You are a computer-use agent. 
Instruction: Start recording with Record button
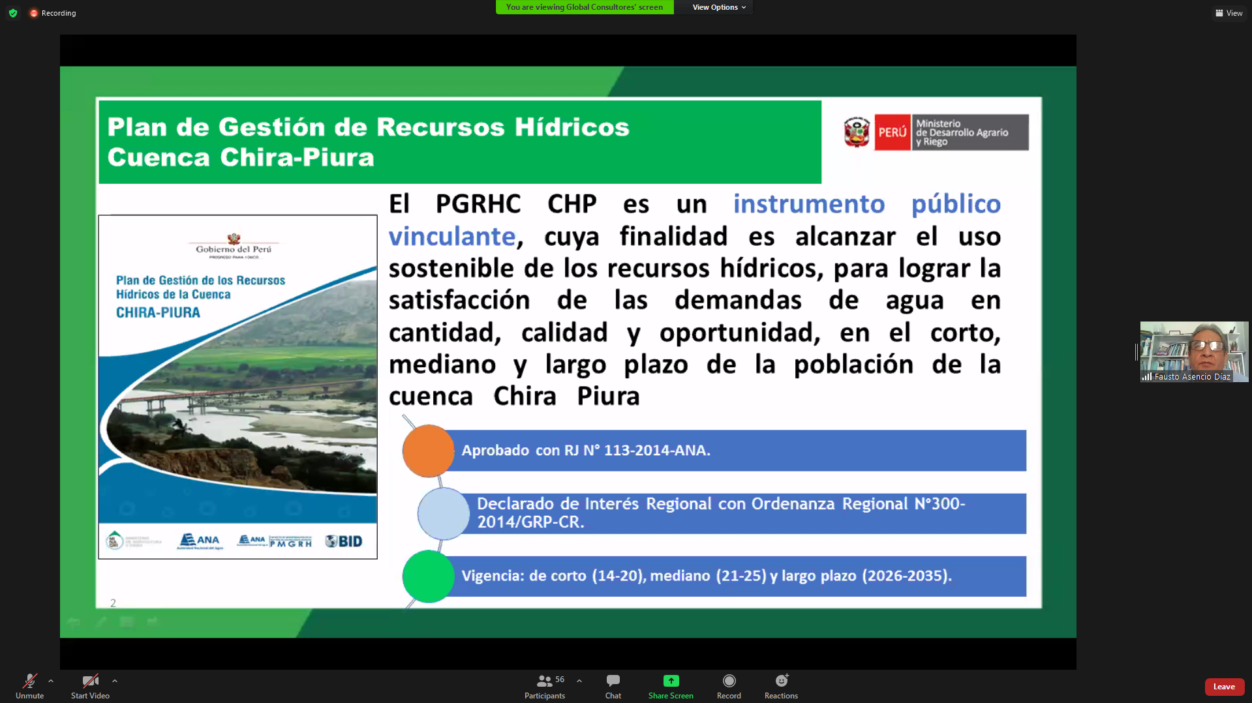coord(729,686)
